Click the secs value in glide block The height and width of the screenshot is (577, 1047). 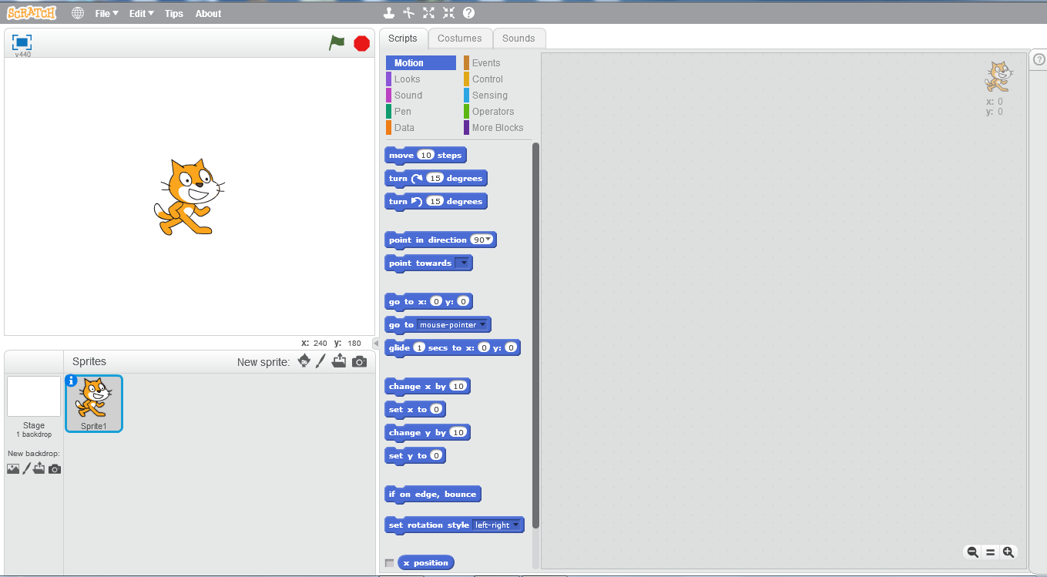(x=420, y=348)
